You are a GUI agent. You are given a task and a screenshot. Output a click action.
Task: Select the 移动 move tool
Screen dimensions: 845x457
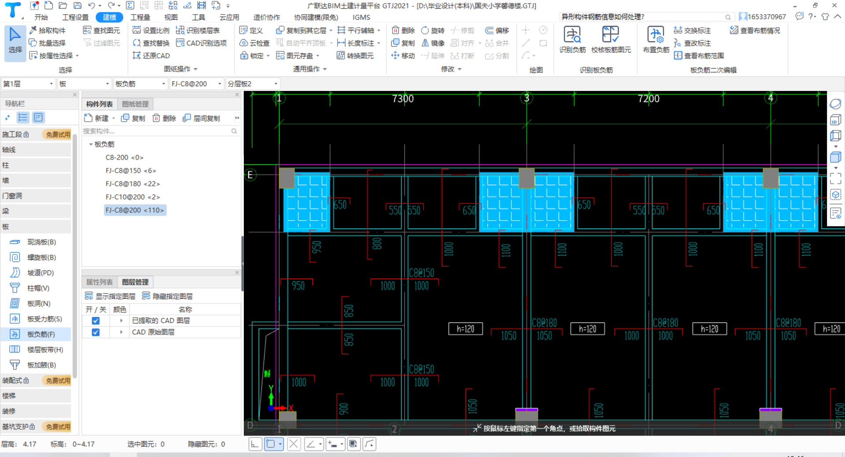click(403, 56)
